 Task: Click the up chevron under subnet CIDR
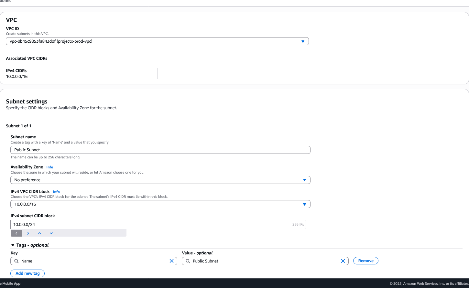point(40,233)
